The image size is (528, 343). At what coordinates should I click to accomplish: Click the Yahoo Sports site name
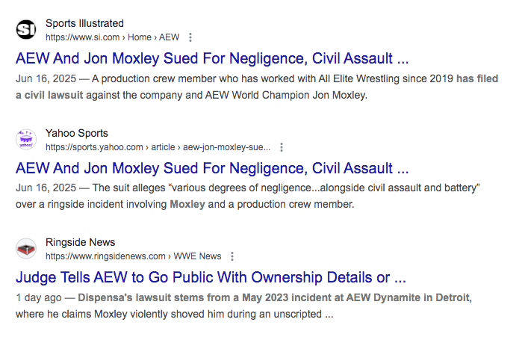click(76, 133)
